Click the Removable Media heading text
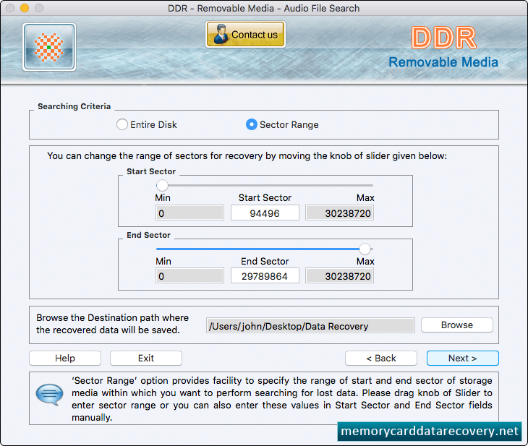528x446 pixels. [443, 62]
